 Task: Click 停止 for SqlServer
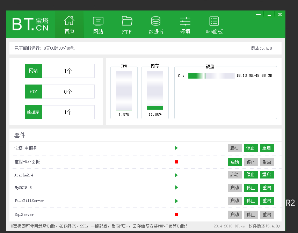point(251,214)
